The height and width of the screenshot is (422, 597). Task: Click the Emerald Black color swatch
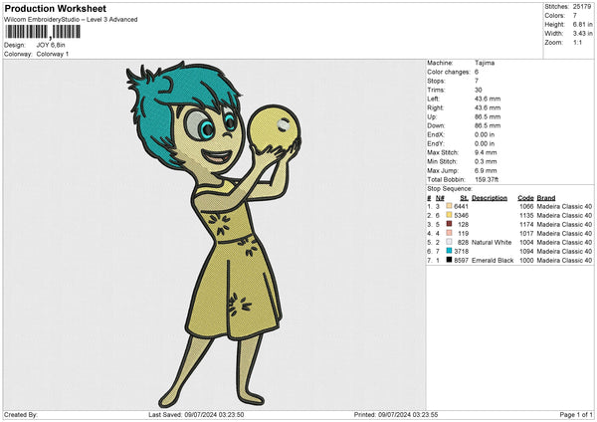449,260
